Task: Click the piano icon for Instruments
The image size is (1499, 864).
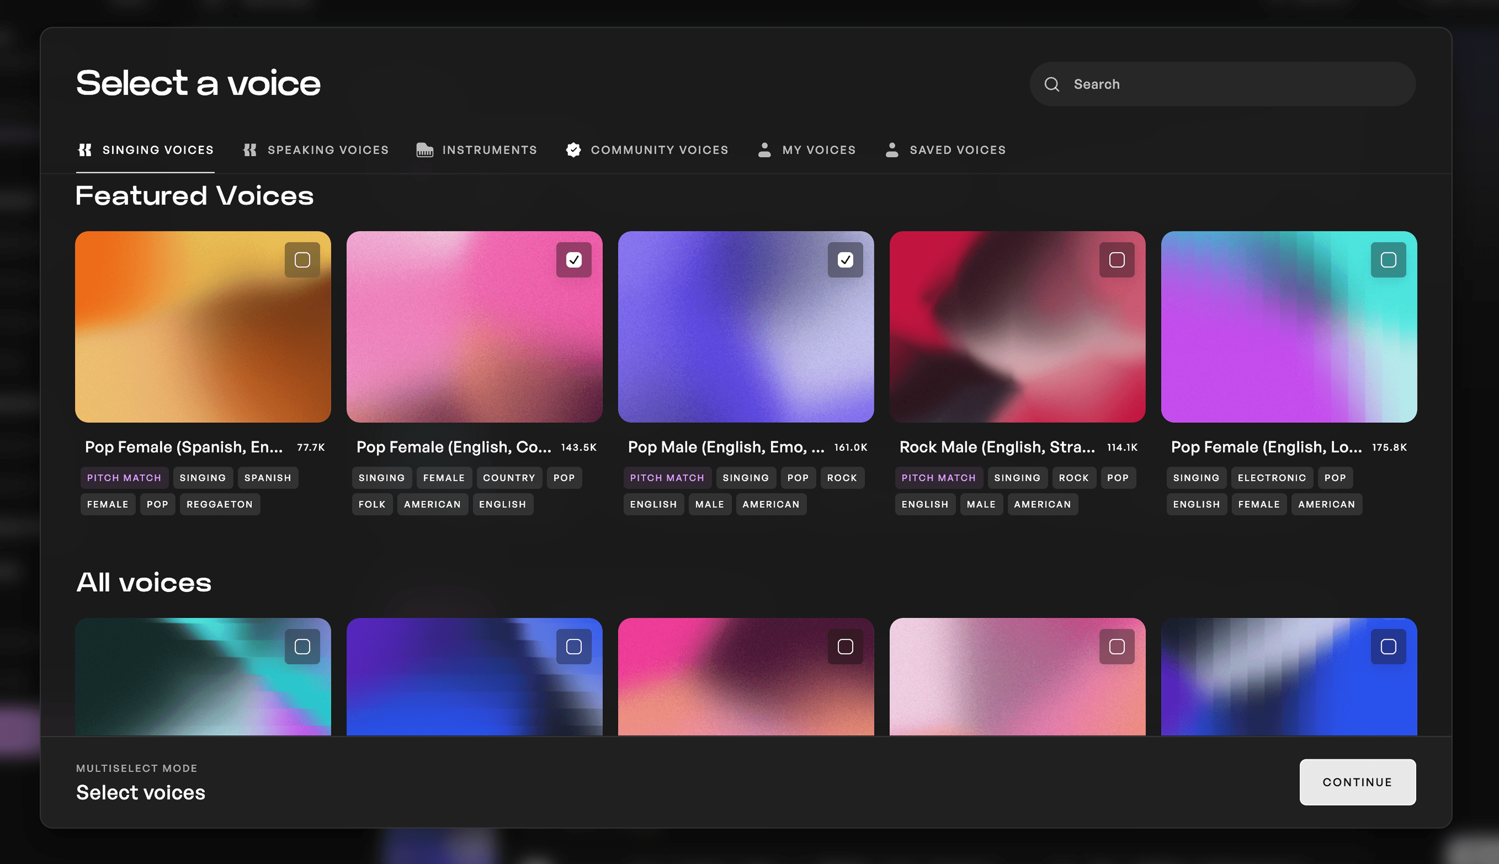Action: tap(424, 150)
